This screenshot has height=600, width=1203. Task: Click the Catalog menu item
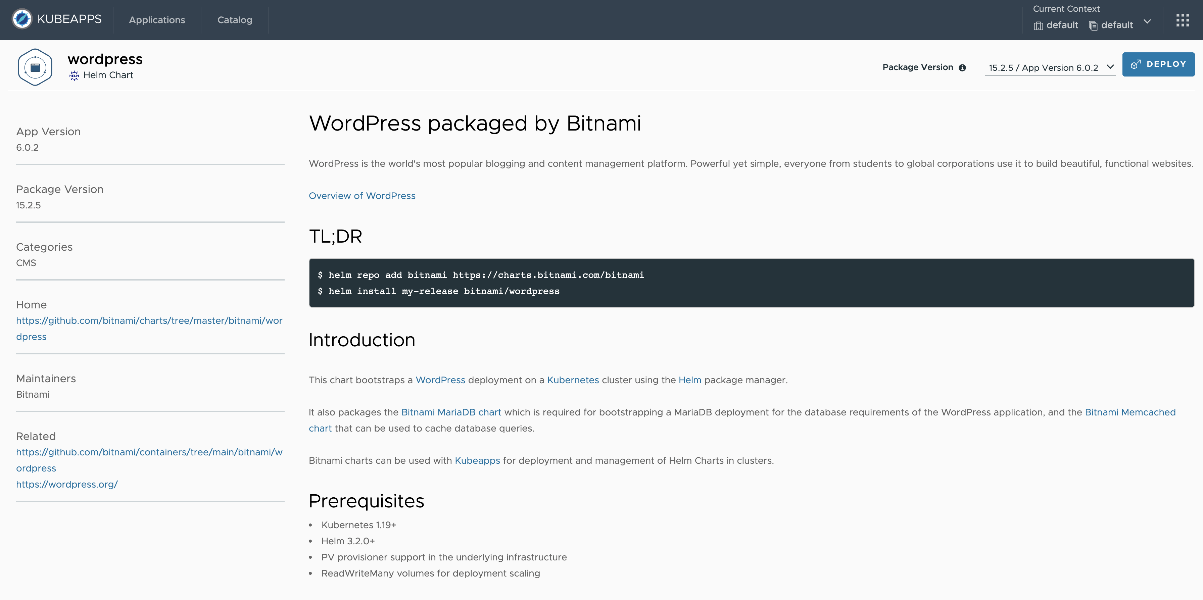click(233, 19)
